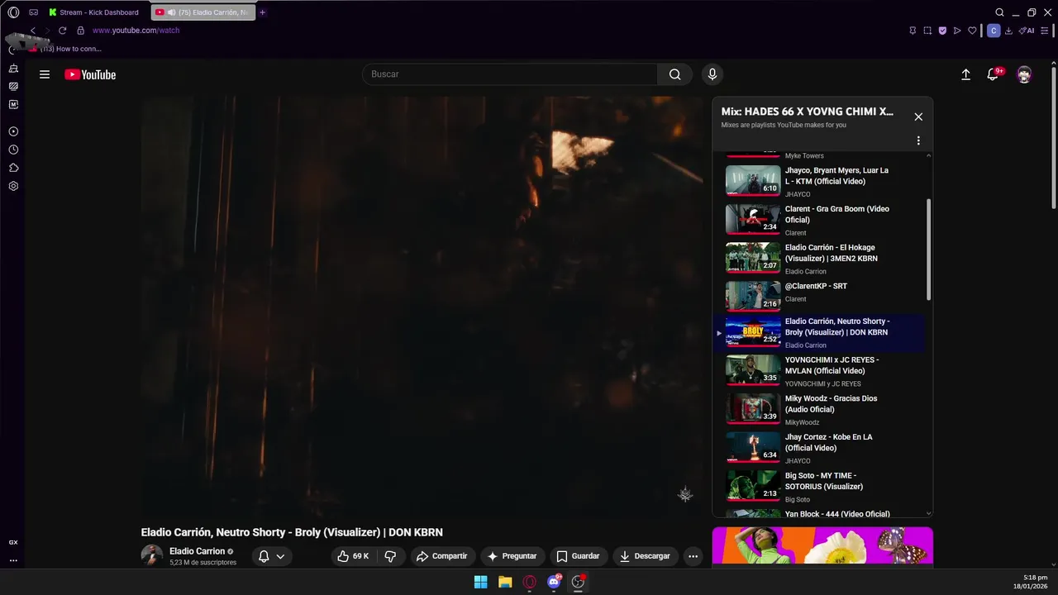Open a new tab with plus button
1058x595 pixels.
(x=263, y=12)
